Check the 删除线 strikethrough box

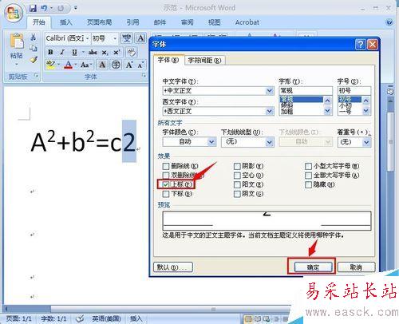click(166, 166)
